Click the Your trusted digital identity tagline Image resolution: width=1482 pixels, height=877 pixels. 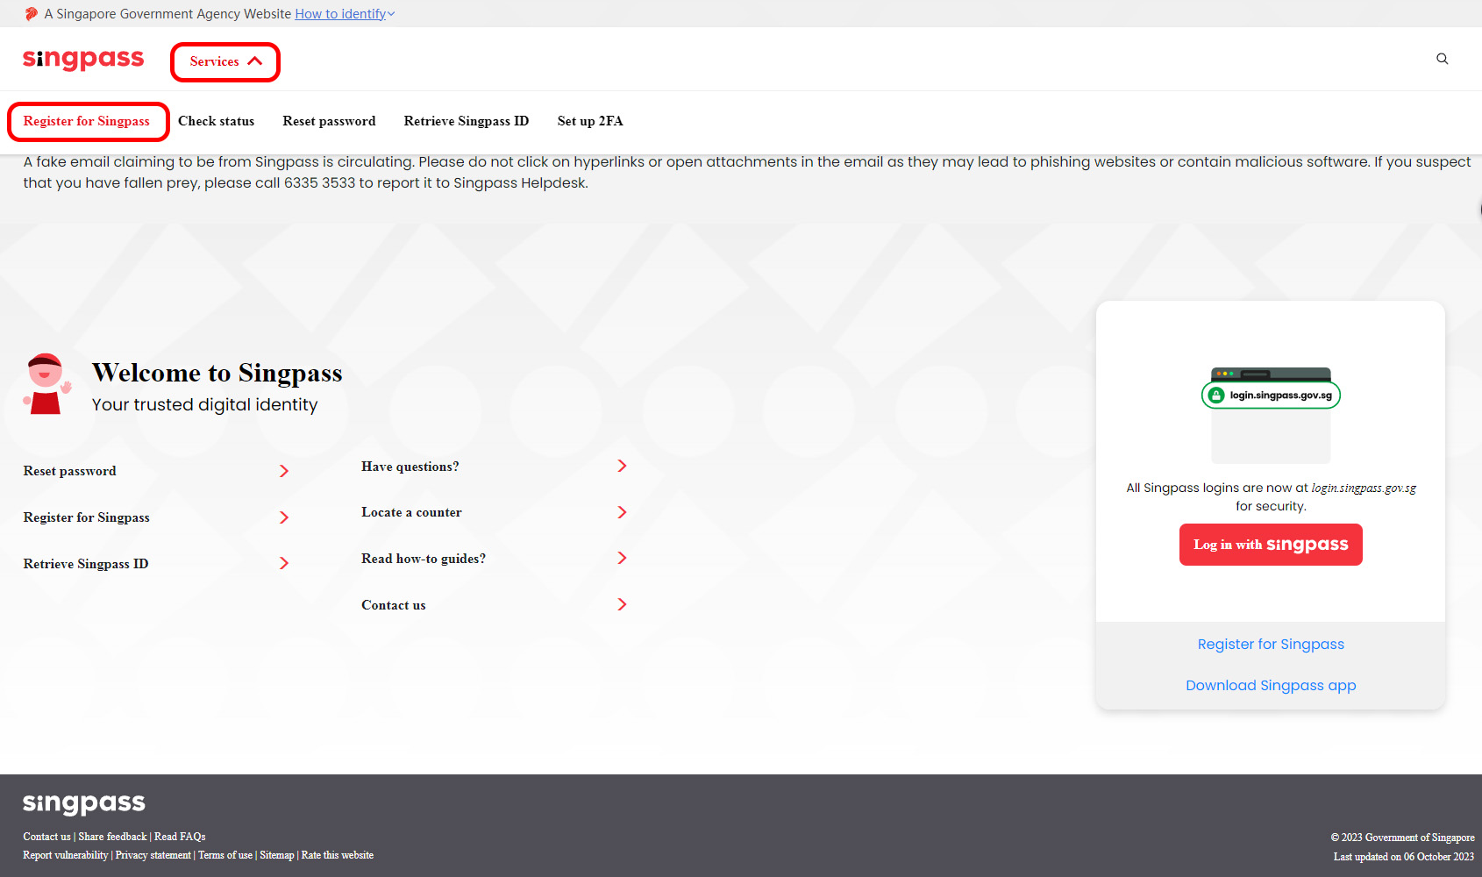pyautogui.click(x=205, y=404)
